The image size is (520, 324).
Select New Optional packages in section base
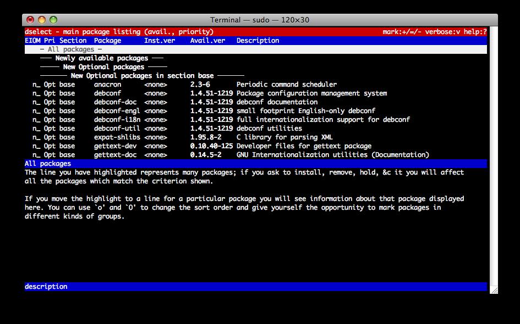(x=142, y=76)
